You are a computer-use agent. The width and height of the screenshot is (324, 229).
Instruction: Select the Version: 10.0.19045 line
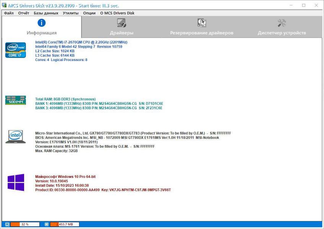point(52,181)
